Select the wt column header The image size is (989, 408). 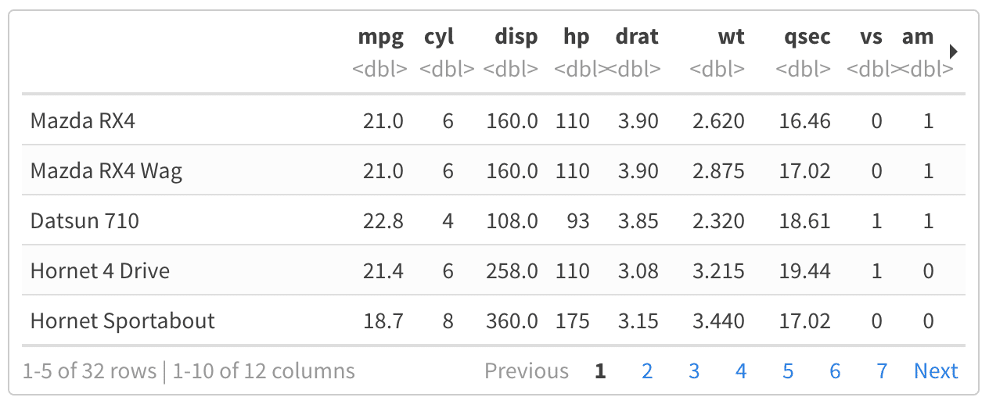(731, 37)
